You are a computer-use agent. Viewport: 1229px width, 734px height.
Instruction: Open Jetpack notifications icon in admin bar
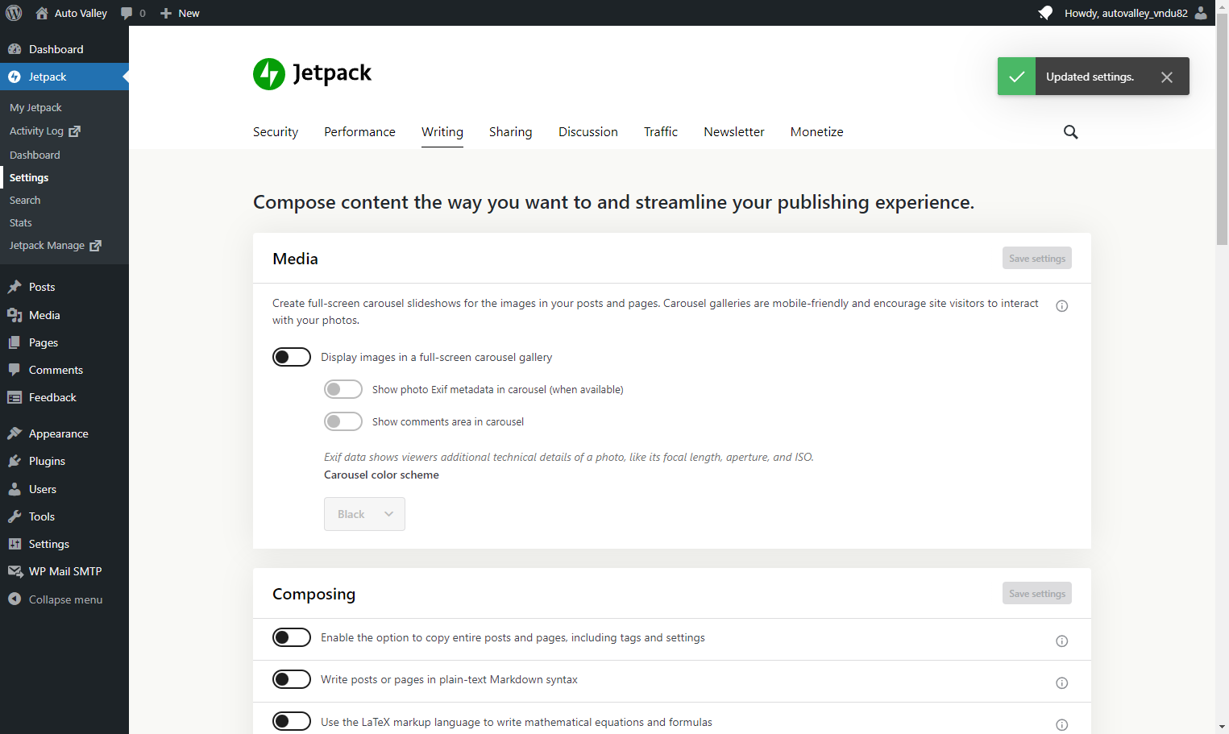pos(1045,13)
